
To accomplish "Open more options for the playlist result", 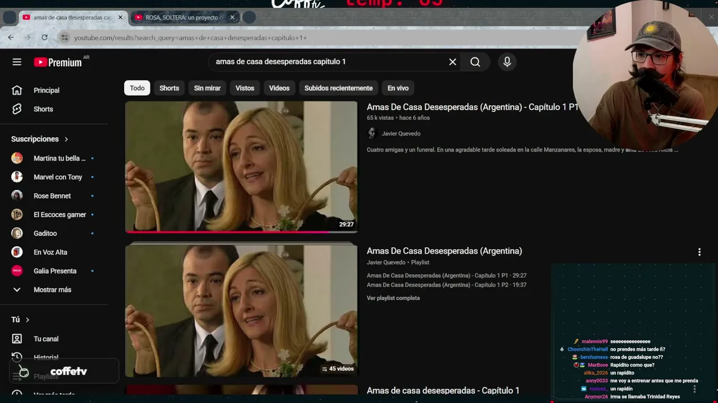I will [x=699, y=252].
